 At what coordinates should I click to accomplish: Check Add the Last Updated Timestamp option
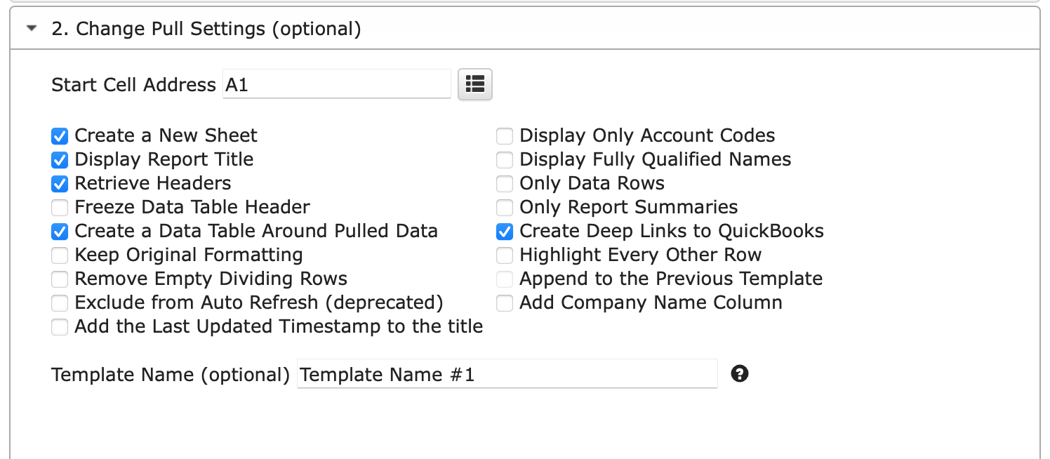point(60,326)
